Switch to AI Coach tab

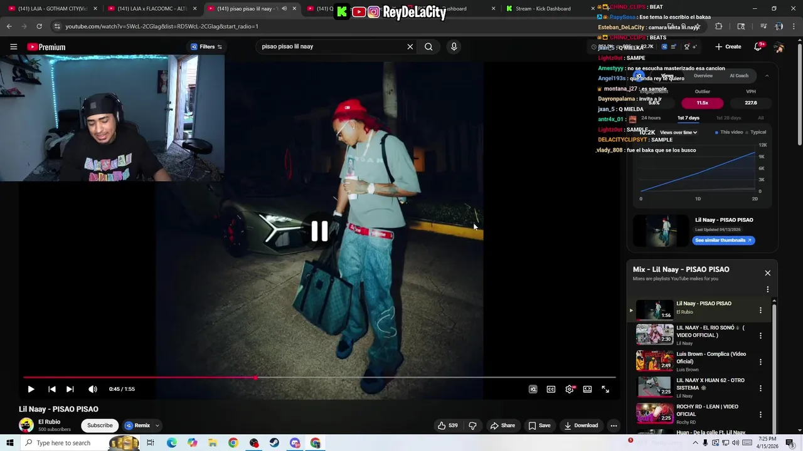(739, 76)
